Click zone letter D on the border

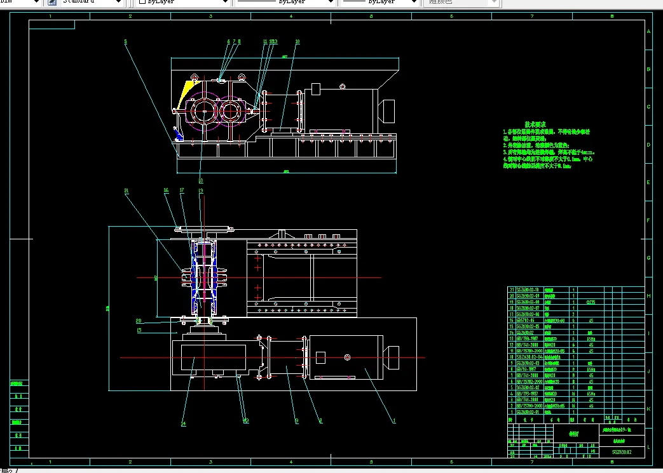click(648, 144)
